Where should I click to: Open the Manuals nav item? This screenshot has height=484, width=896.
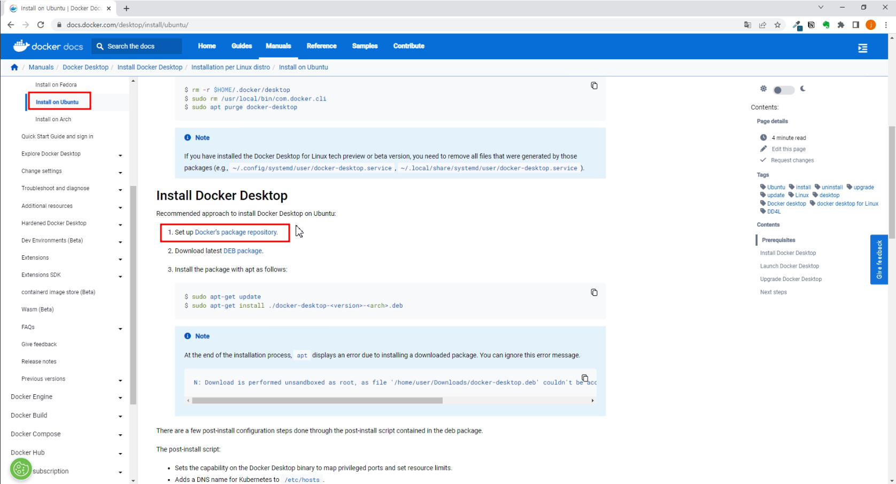pos(279,46)
